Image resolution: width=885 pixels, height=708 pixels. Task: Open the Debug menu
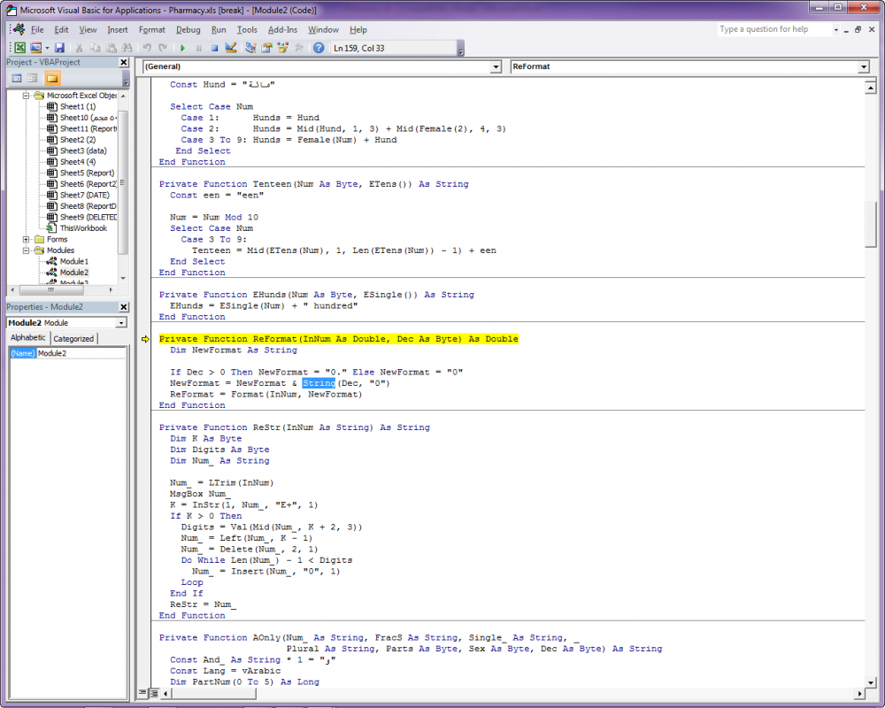[188, 30]
